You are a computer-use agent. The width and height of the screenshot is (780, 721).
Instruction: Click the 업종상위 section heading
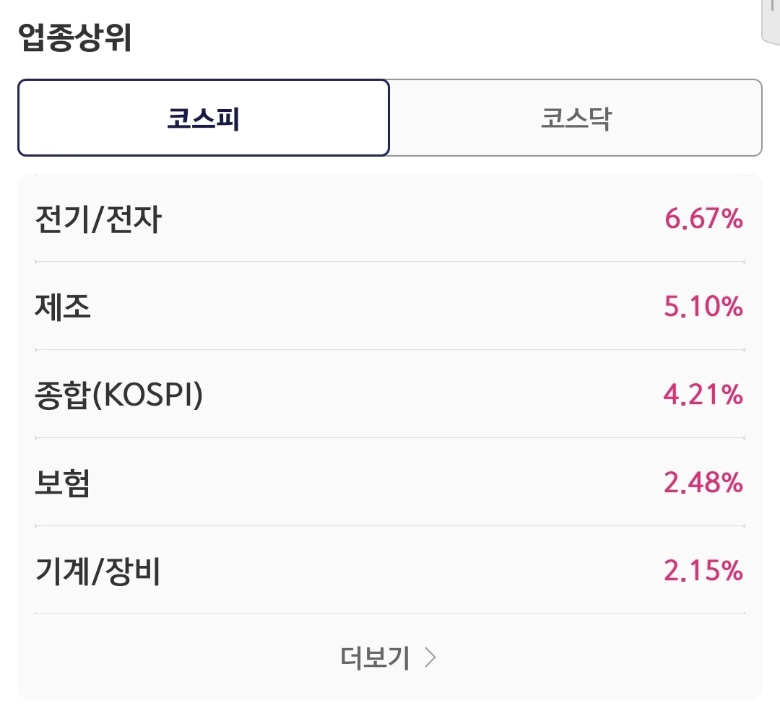[x=74, y=38]
